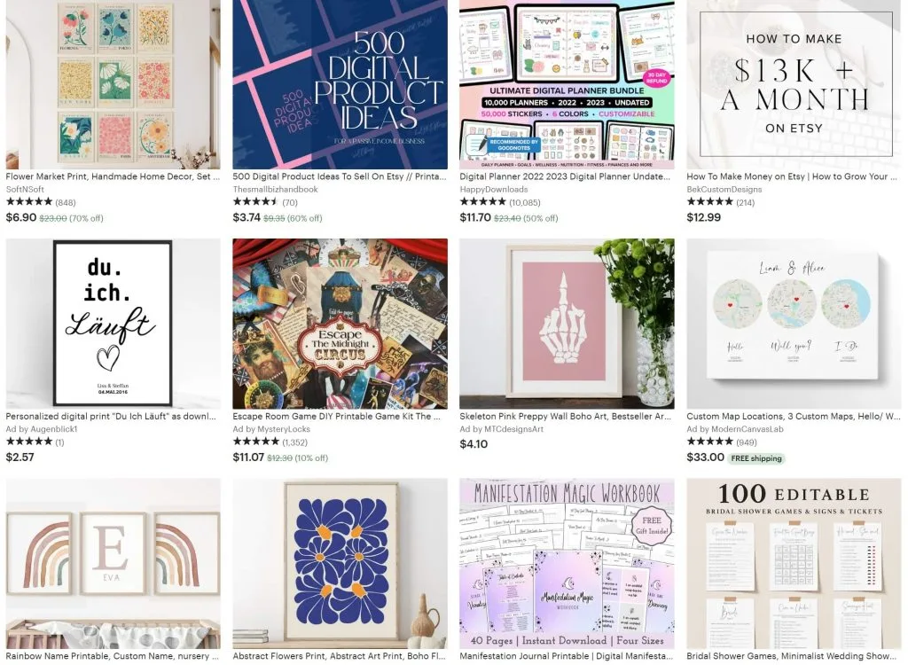Click 'Du Ich Läuft' poster image

click(x=113, y=324)
